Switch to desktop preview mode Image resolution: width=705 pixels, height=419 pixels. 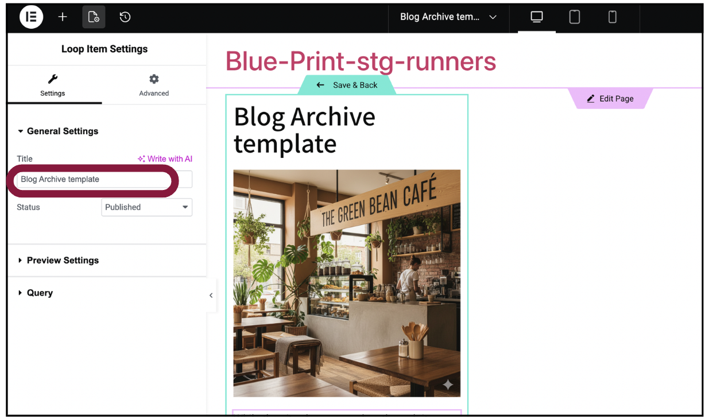tap(537, 17)
